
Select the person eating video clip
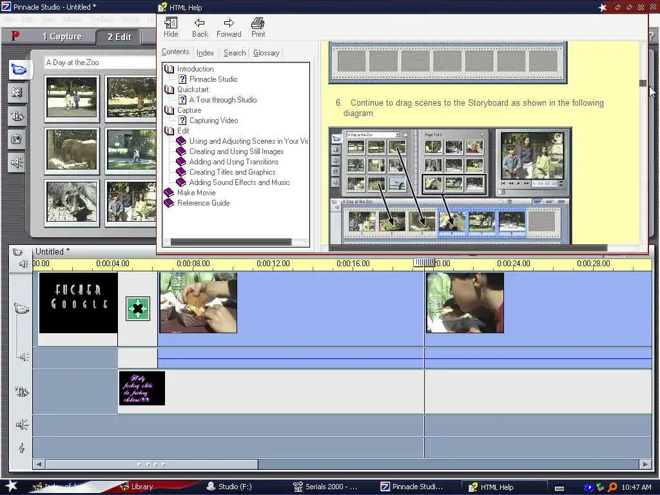point(465,303)
